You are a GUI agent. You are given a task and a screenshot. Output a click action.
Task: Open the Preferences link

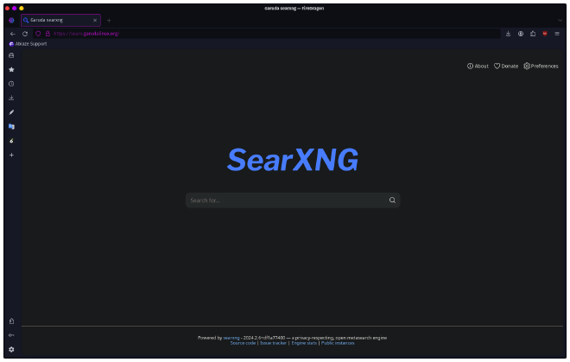click(x=541, y=66)
